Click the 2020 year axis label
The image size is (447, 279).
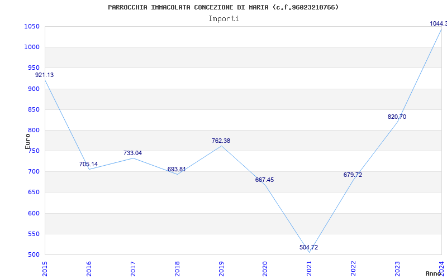(265, 268)
